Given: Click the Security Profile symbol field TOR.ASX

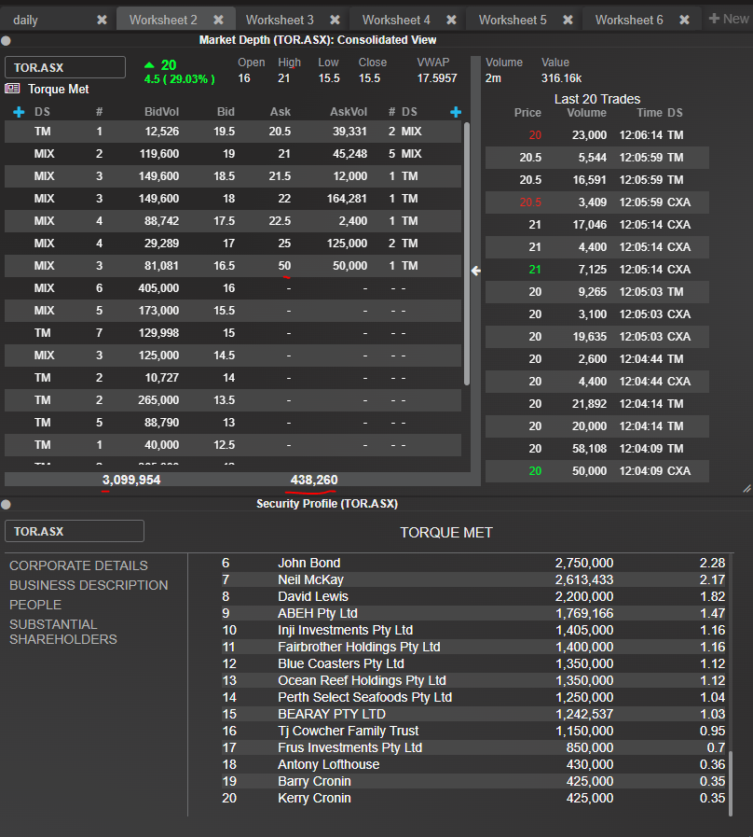Looking at the screenshot, I should click(x=75, y=531).
